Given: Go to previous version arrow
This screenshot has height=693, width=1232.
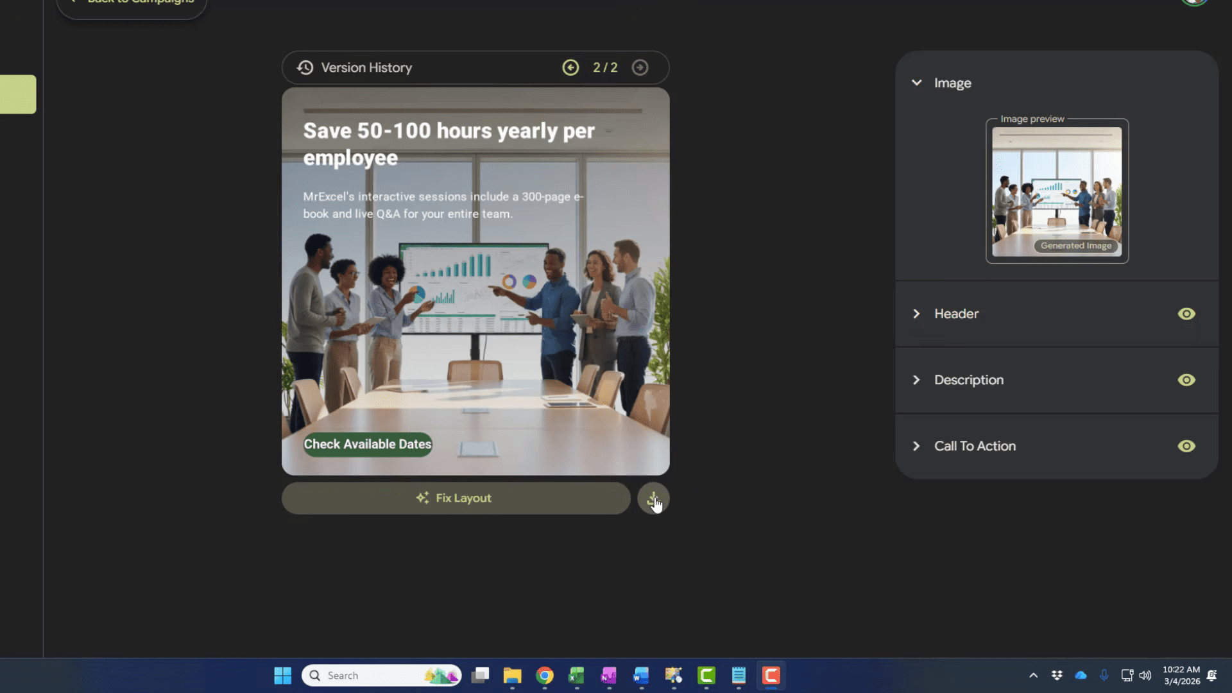Looking at the screenshot, I should [x=570, y=67].
